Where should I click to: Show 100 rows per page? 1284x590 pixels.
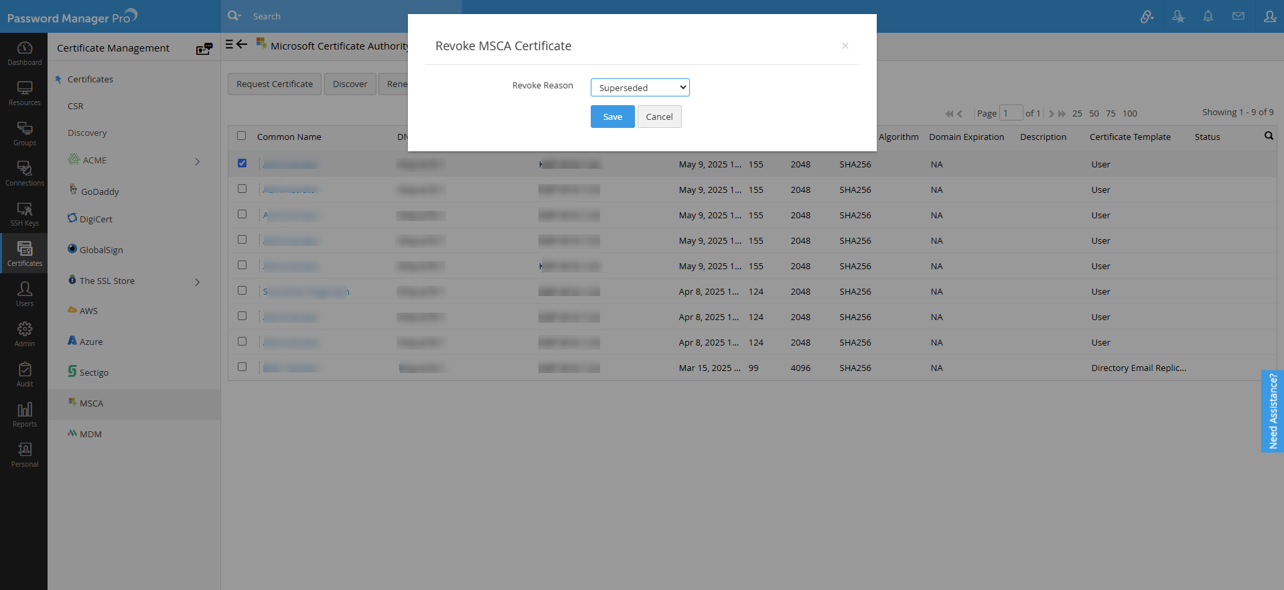click(x=1130, y=113)
